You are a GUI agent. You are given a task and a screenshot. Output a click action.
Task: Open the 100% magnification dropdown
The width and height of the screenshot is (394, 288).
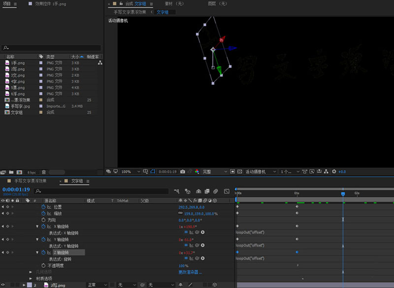tap(131, 171)
